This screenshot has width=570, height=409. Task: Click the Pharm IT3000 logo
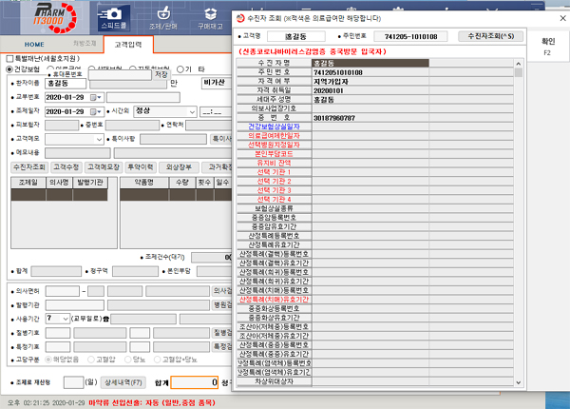point(54,18)
